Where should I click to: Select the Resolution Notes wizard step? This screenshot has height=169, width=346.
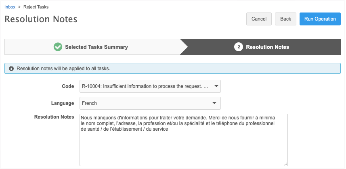267,47
